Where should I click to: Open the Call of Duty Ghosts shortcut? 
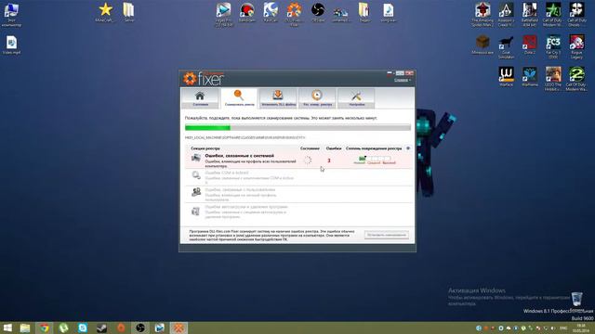[576, 15]
